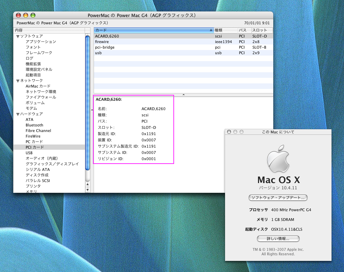Image resolution: width=344 pixels, height=272 pixels.
Task: Click the Apple logo in About window
Action: coord(278,158)
